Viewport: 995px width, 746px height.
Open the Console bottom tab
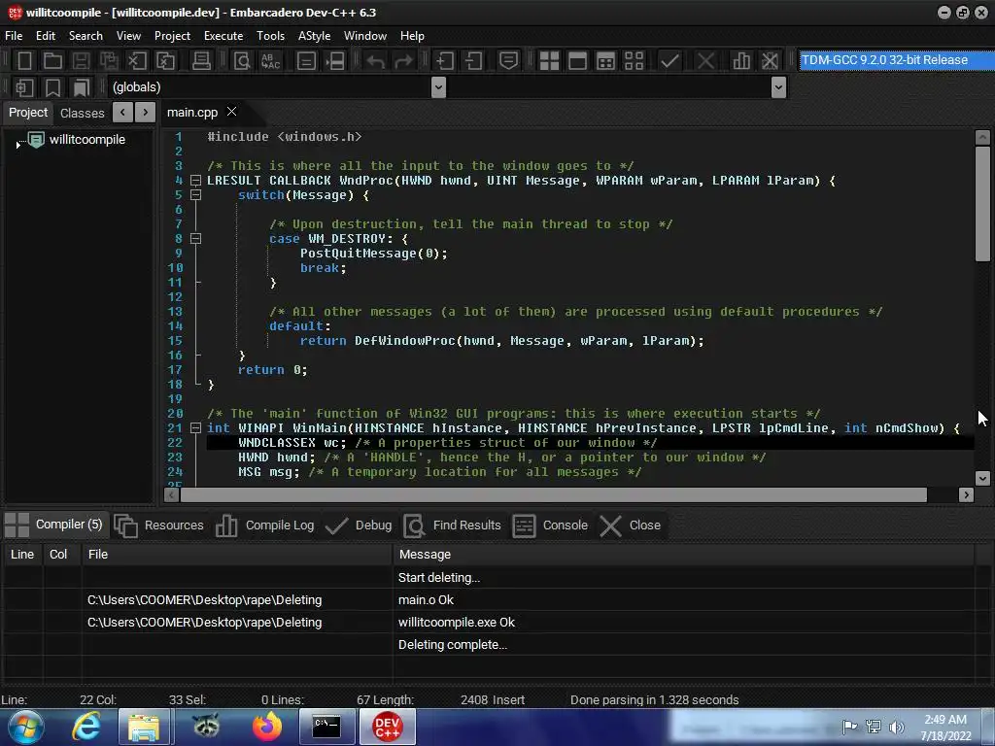(550, 526)
